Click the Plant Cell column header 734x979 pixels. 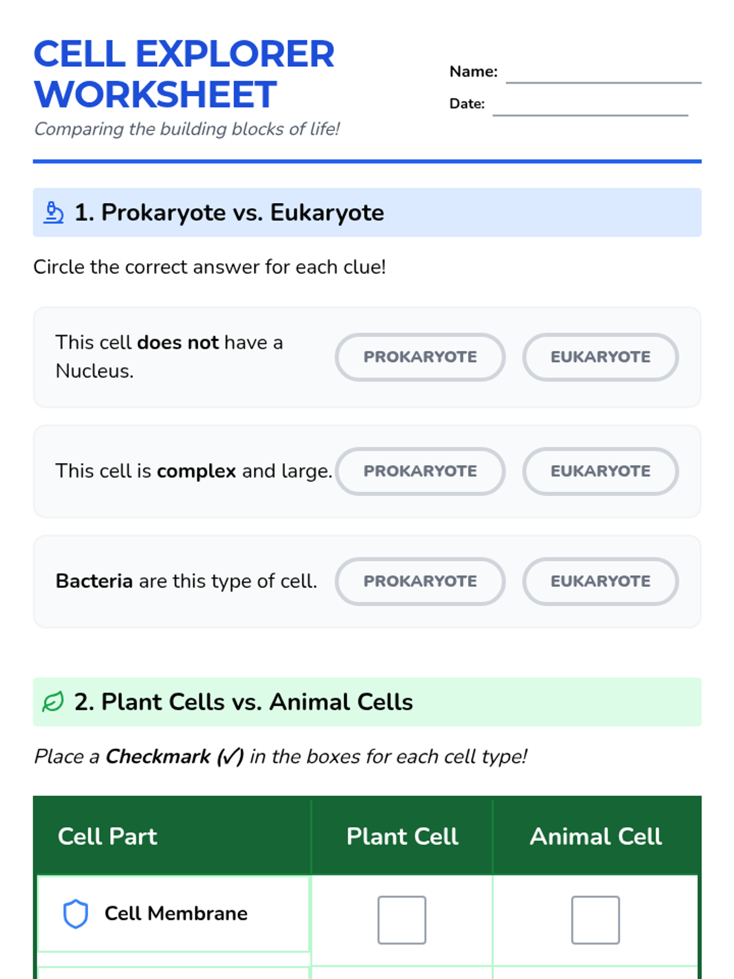[x=402, y=836]
